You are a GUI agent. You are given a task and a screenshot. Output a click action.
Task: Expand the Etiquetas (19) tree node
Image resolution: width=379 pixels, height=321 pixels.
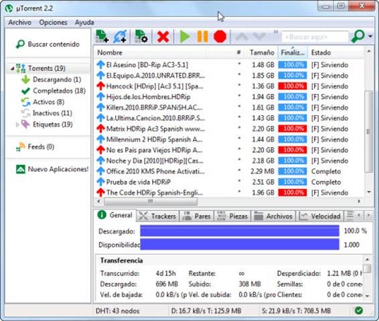tap(17, 125)
